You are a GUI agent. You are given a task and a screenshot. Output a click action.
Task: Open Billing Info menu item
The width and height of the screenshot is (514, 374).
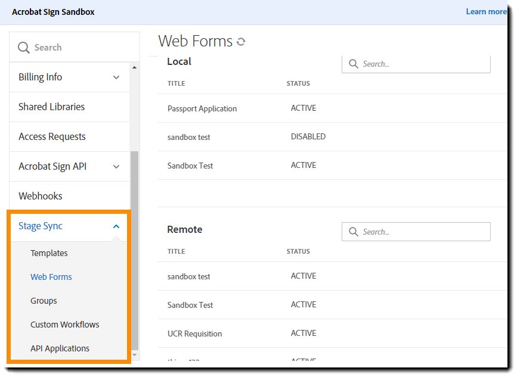click(41, 77)
